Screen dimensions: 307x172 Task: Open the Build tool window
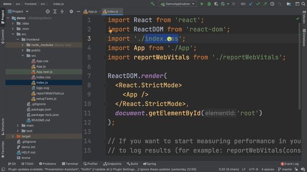tap(132, 164)
